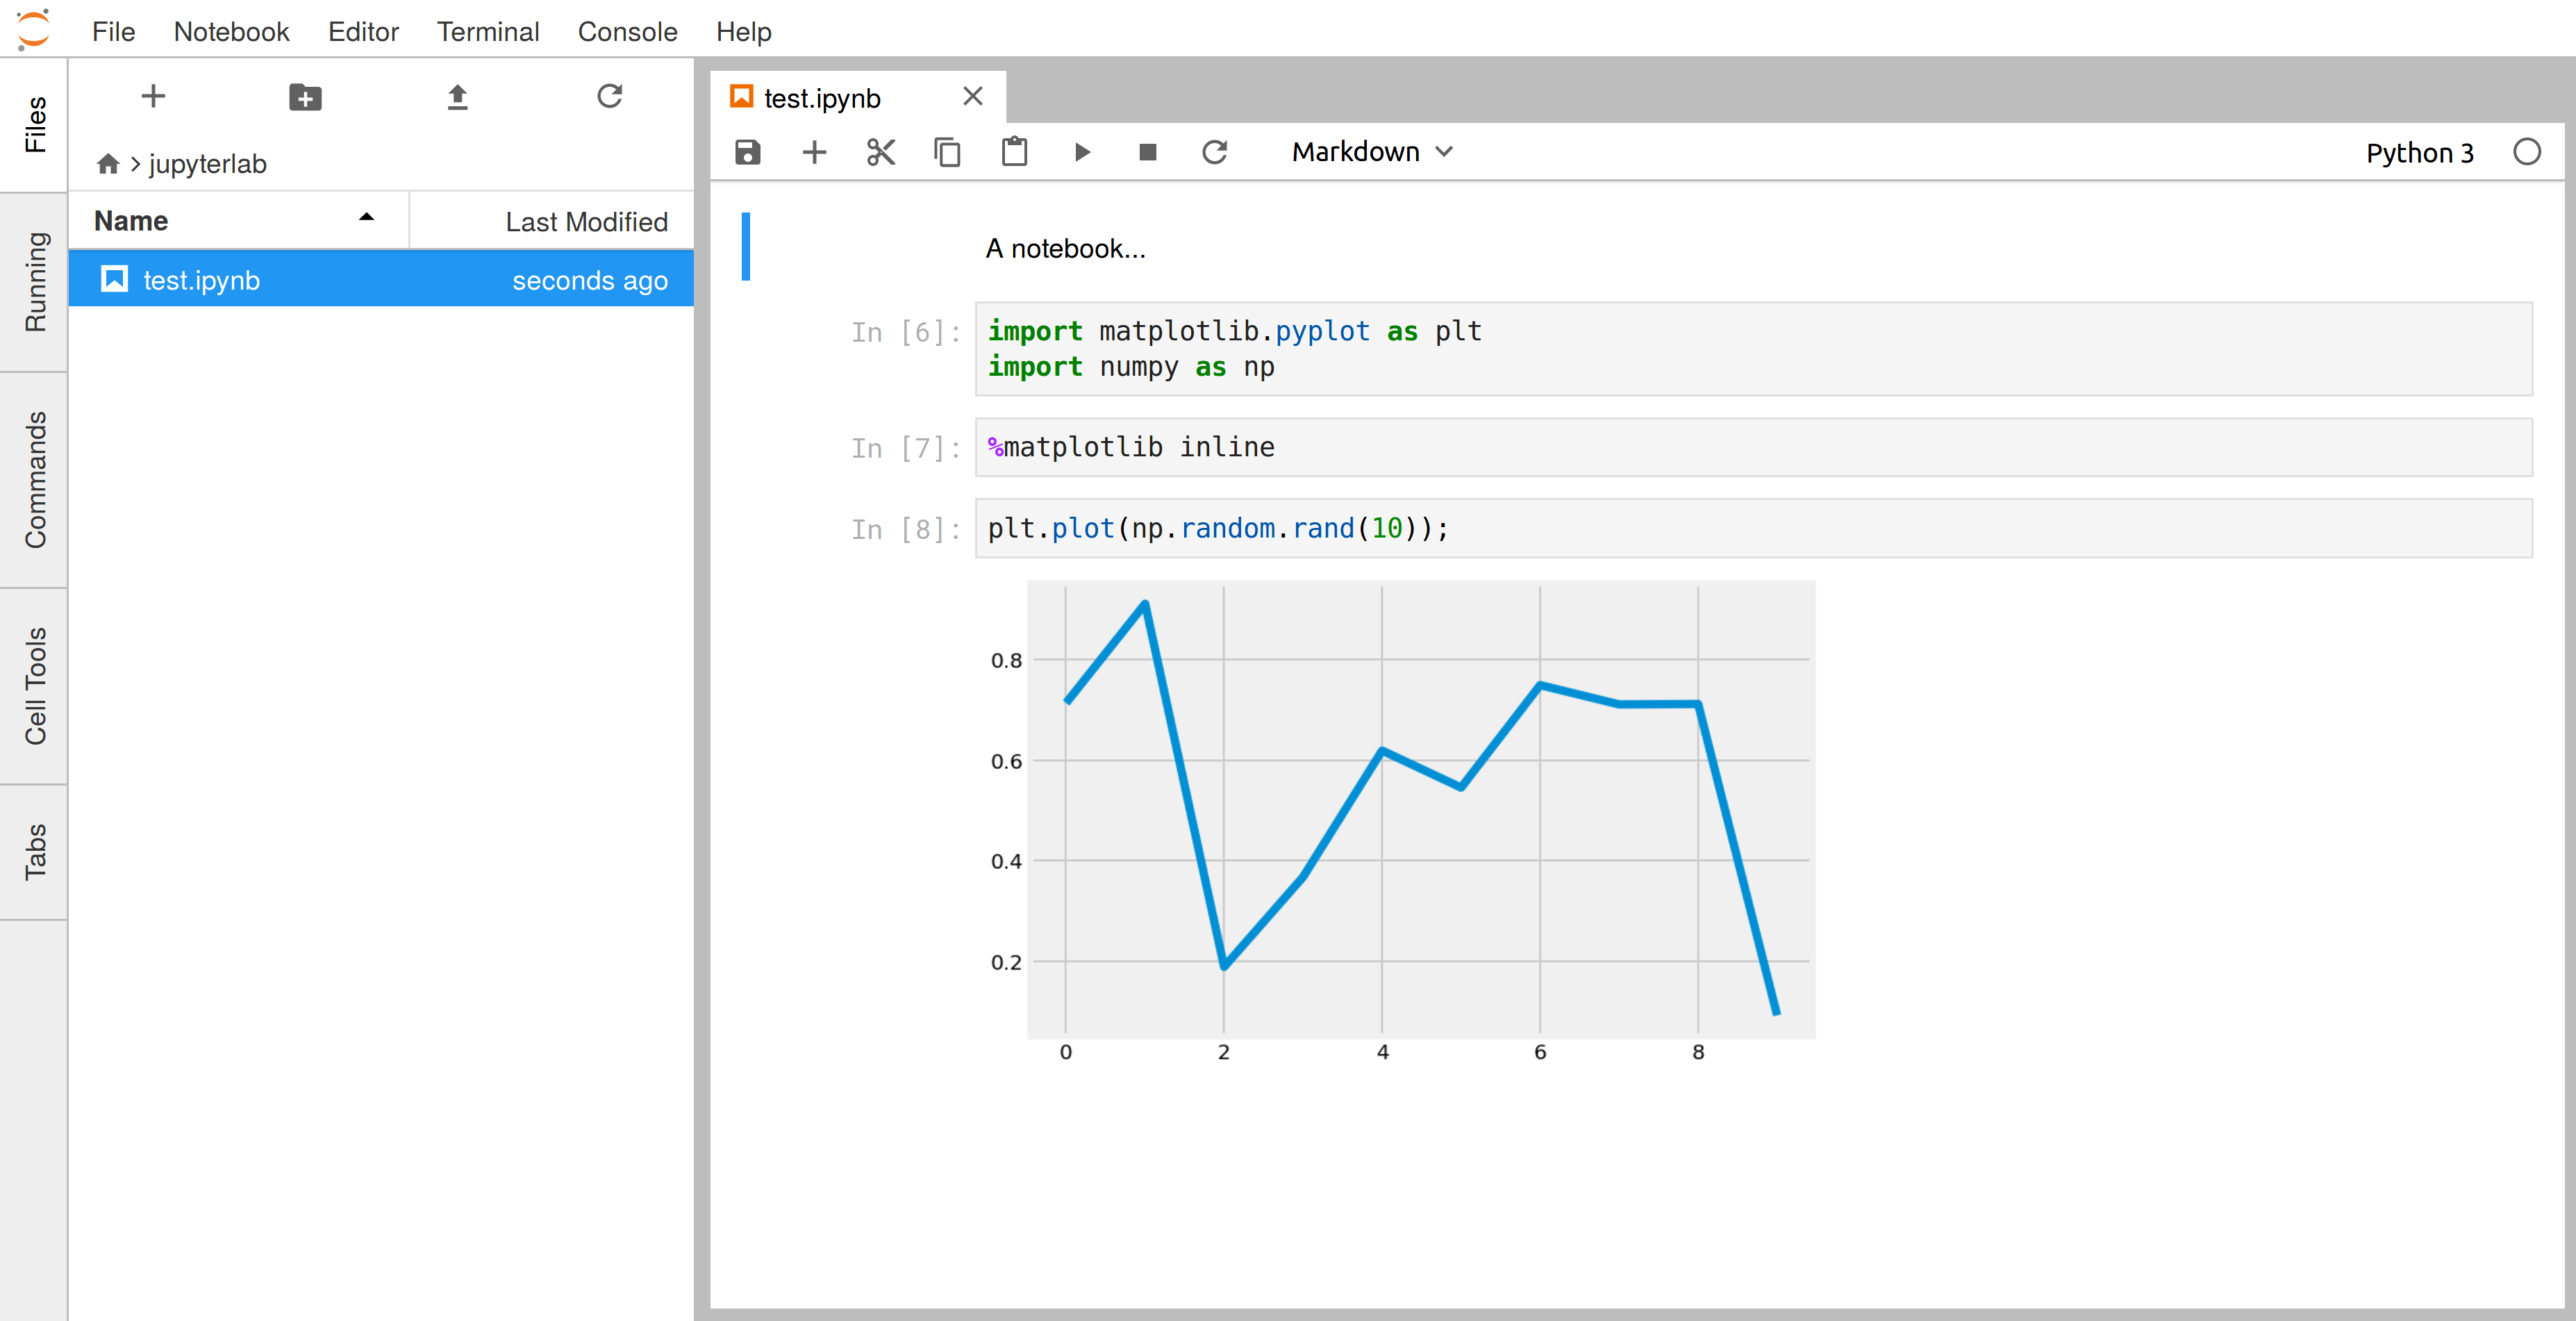Restart the kernel using the refresh icon
The height and width of the screenshot is (1321, 2576).
[1215, 152]
